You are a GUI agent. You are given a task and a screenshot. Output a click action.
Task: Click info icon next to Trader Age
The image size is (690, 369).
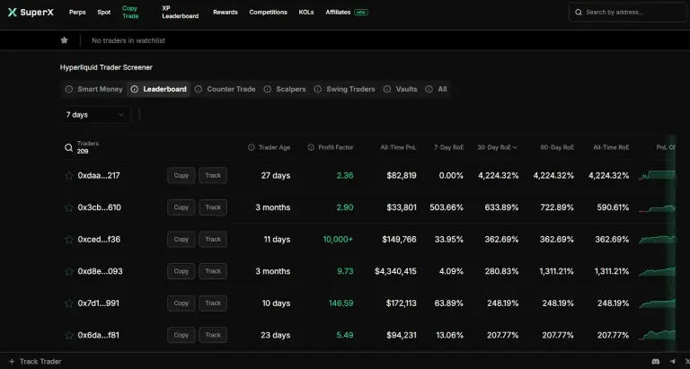point(252,148)
